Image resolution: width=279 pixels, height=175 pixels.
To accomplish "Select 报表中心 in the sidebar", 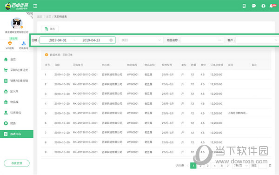I will 17,134.
